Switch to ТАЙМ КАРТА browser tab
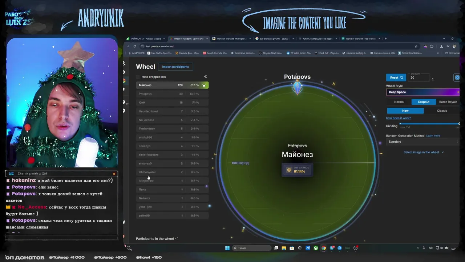The height and width of the screenshot is (262, 465). pos(146,39)
